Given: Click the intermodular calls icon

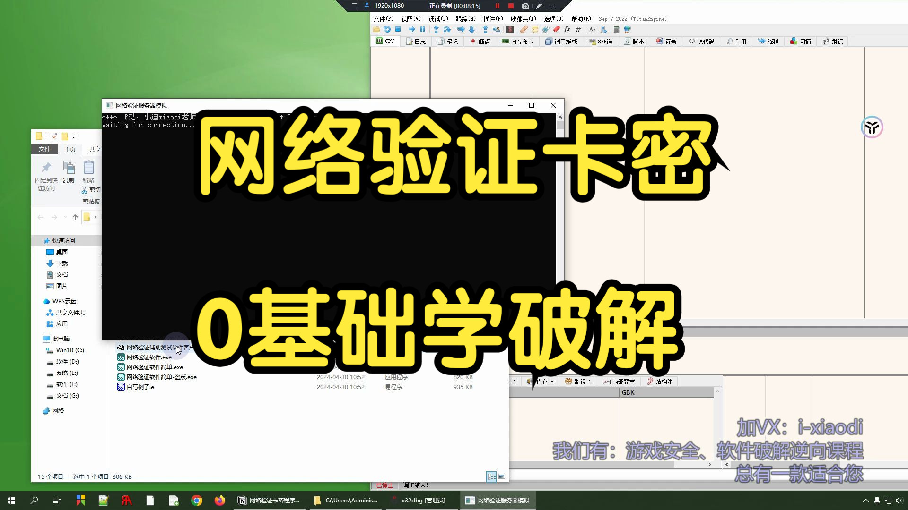Looking at the screenshot, I should tap(603, 29).
